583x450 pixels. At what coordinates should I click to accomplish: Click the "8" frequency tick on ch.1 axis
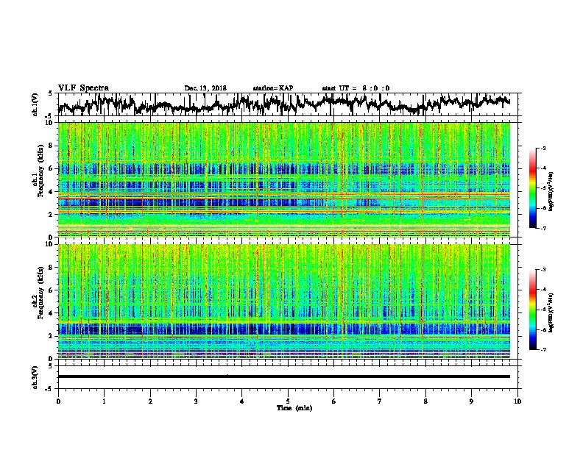[52, 146]
